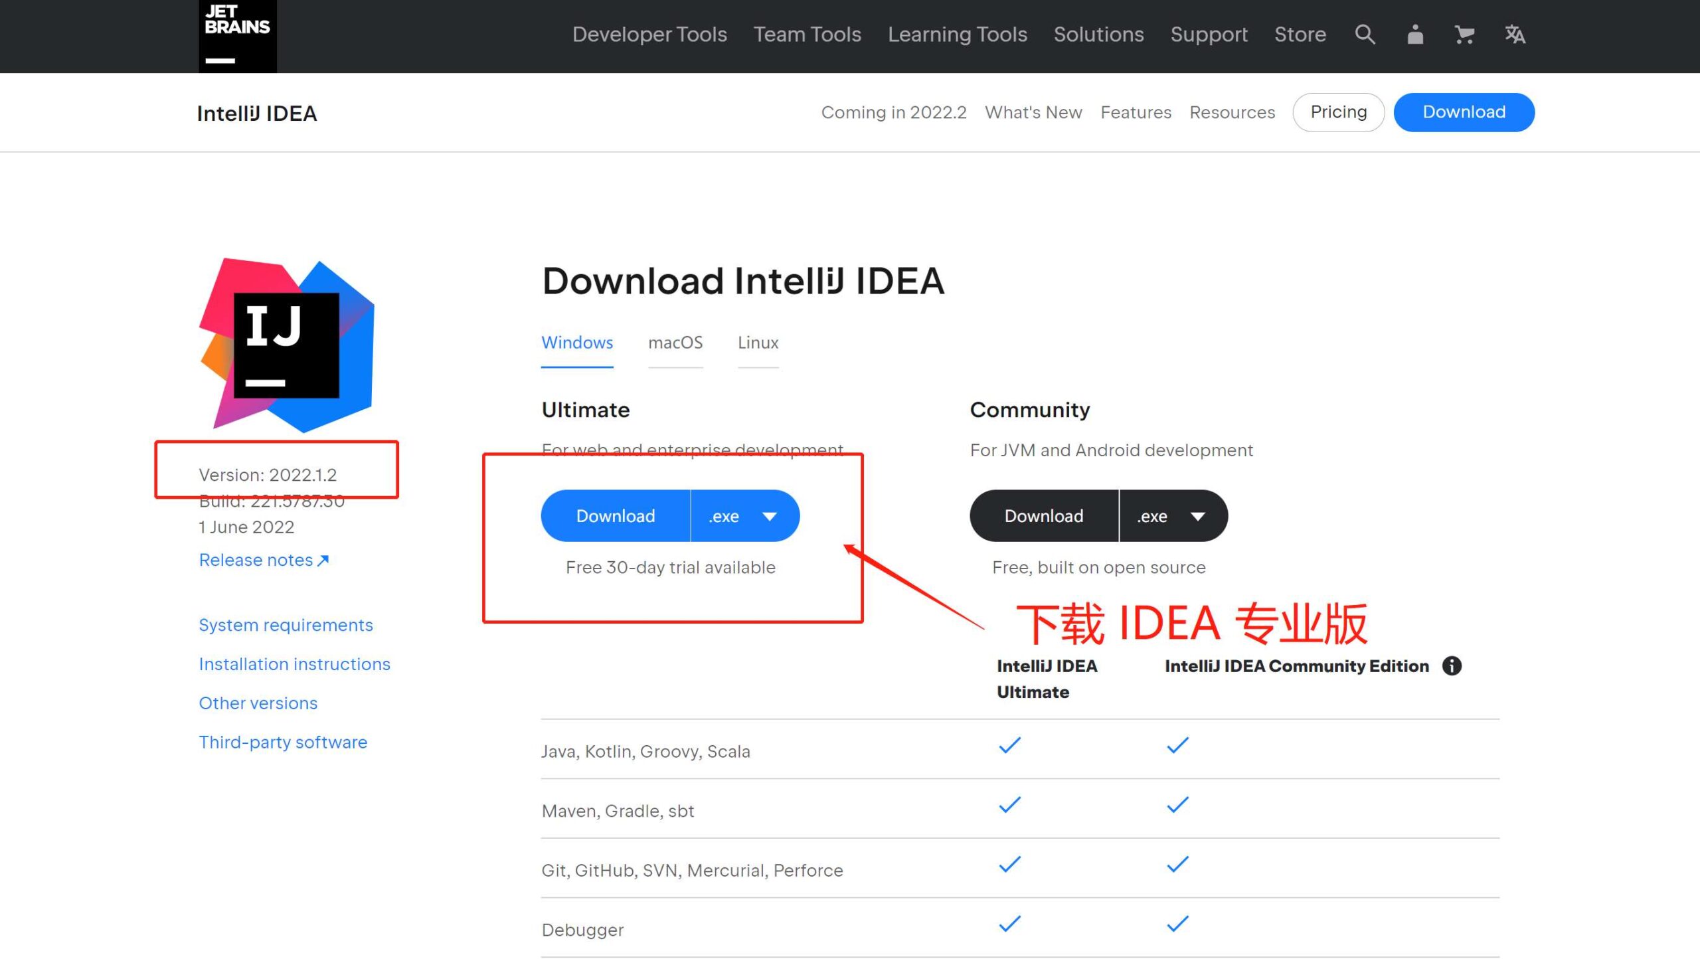Click 'IntelliJ IDEA Ultimate' column header

pos(1047,679)
